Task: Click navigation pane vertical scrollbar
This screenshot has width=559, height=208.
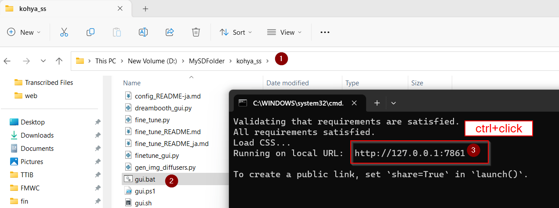Action: (107, 142)
